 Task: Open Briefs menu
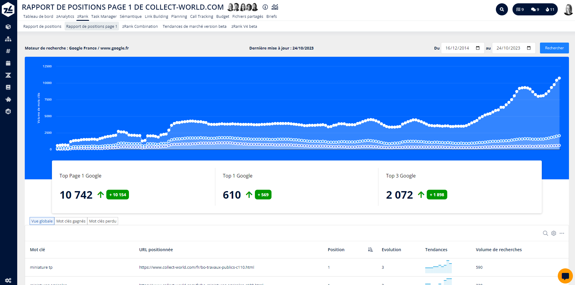pyautogui.click(x=271, y=16)
